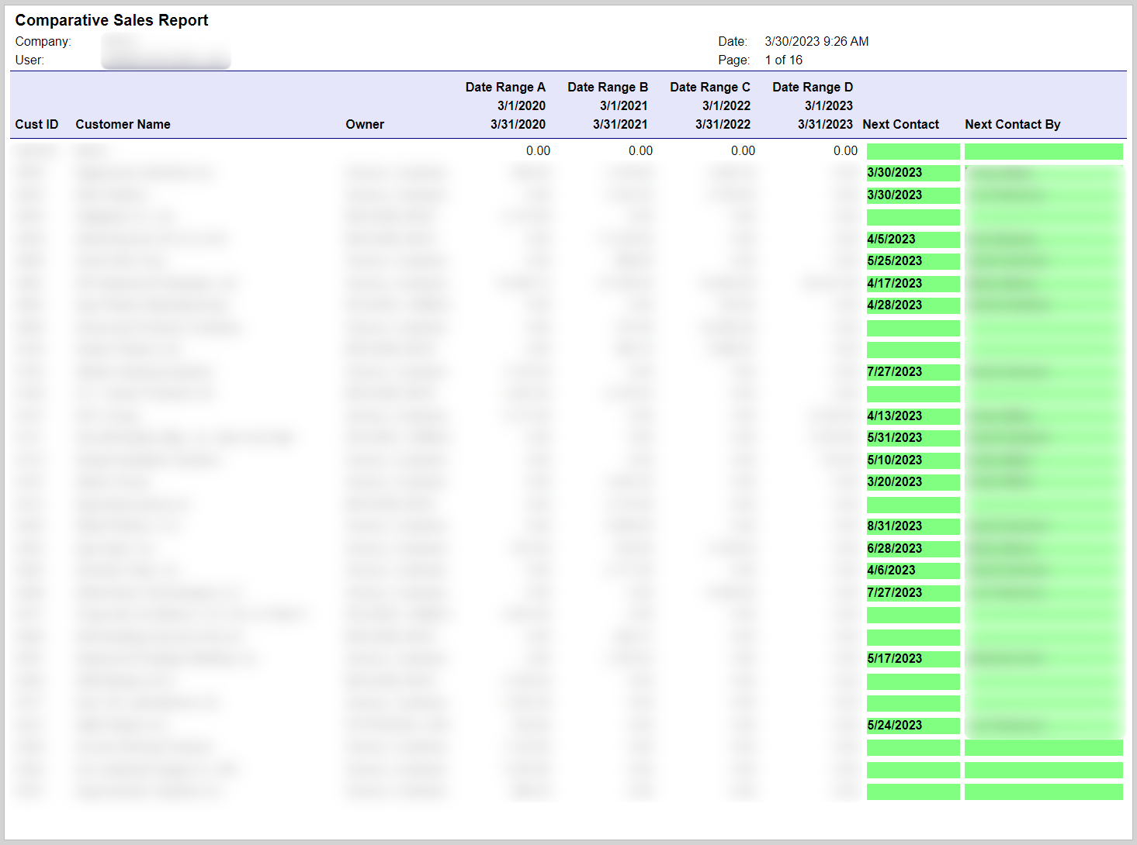The width and height of the screenshot is (1137, 845).
Task: Select next contact date 8/31/2023
Action: (894, 526)
